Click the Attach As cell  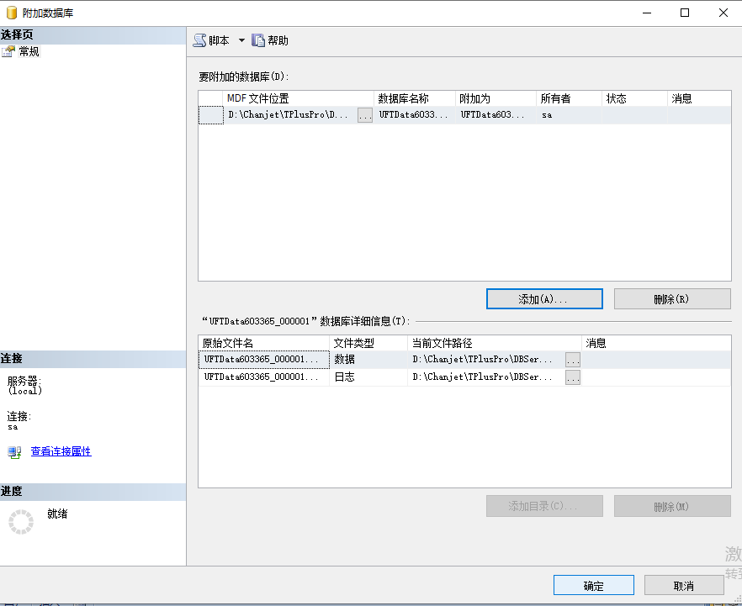coord(494,115)
